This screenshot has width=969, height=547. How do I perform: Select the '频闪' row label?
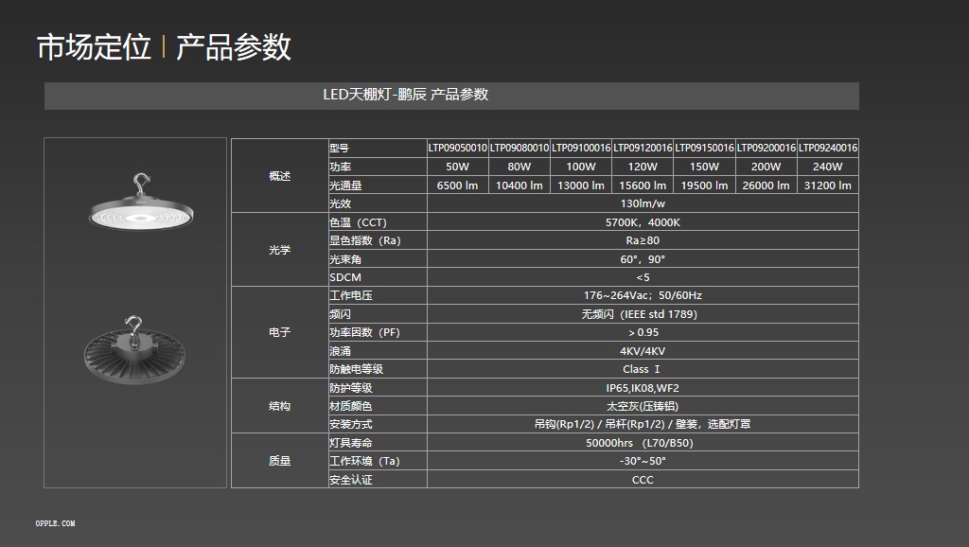point(341,314)
